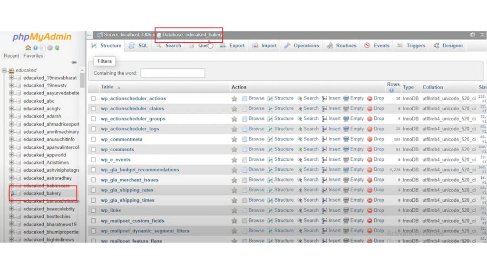Click the page settings gear icon

[472, 35]
